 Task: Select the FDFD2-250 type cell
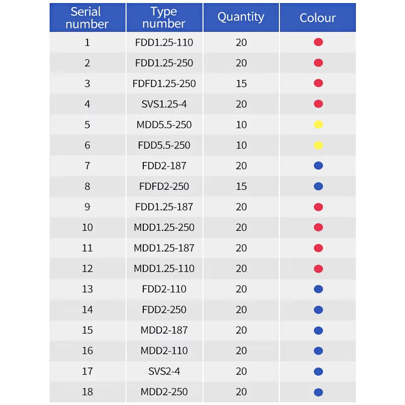pos(164,186)
